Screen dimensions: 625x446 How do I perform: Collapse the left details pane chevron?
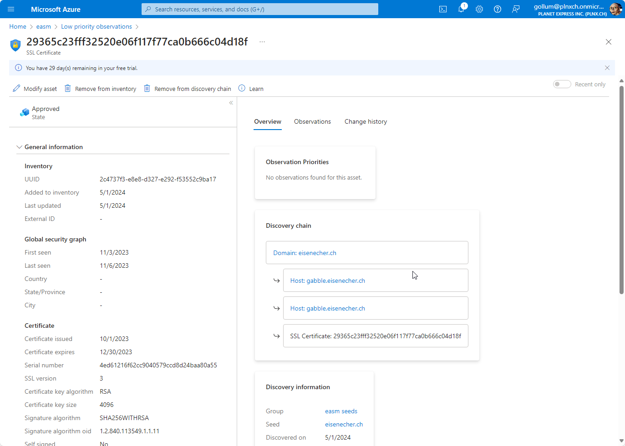point(231,103)
